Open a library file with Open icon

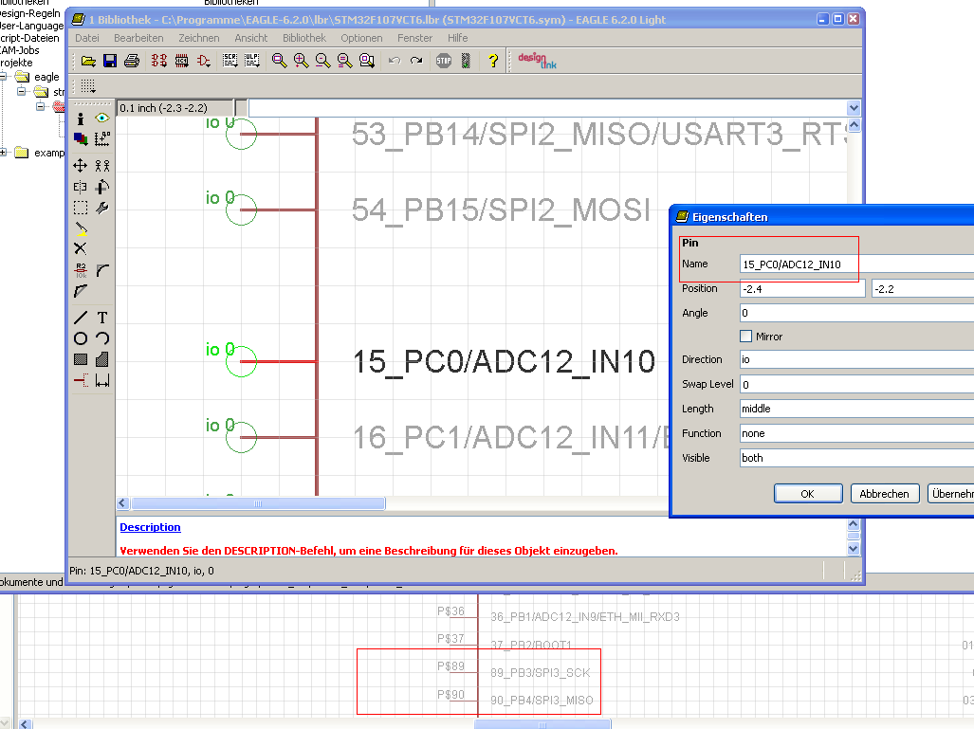88,61
